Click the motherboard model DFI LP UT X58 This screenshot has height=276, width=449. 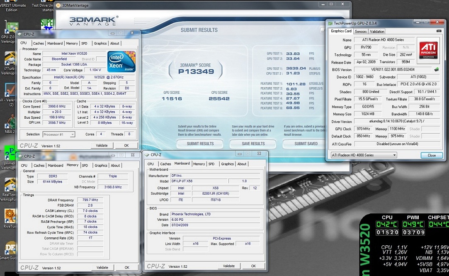(x=199, y=181)
